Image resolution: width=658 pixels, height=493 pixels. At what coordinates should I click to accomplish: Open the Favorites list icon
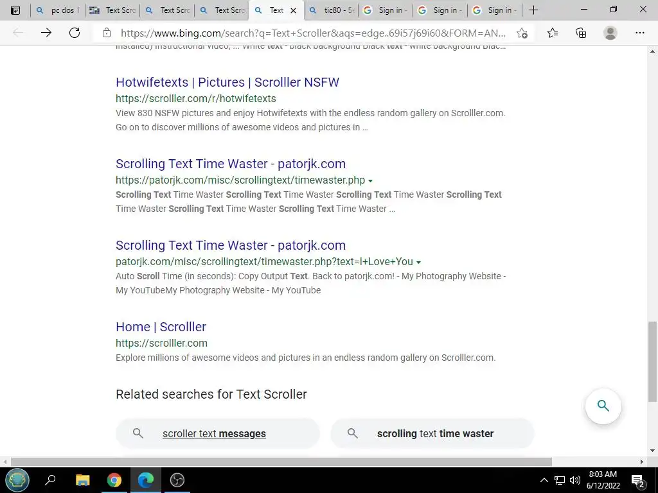(x=553, y=33)
